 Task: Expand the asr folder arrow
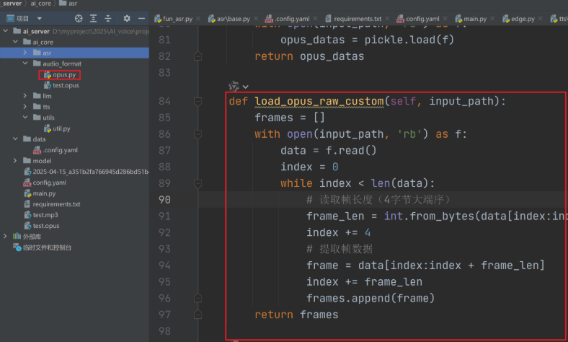tap(25, 53)
